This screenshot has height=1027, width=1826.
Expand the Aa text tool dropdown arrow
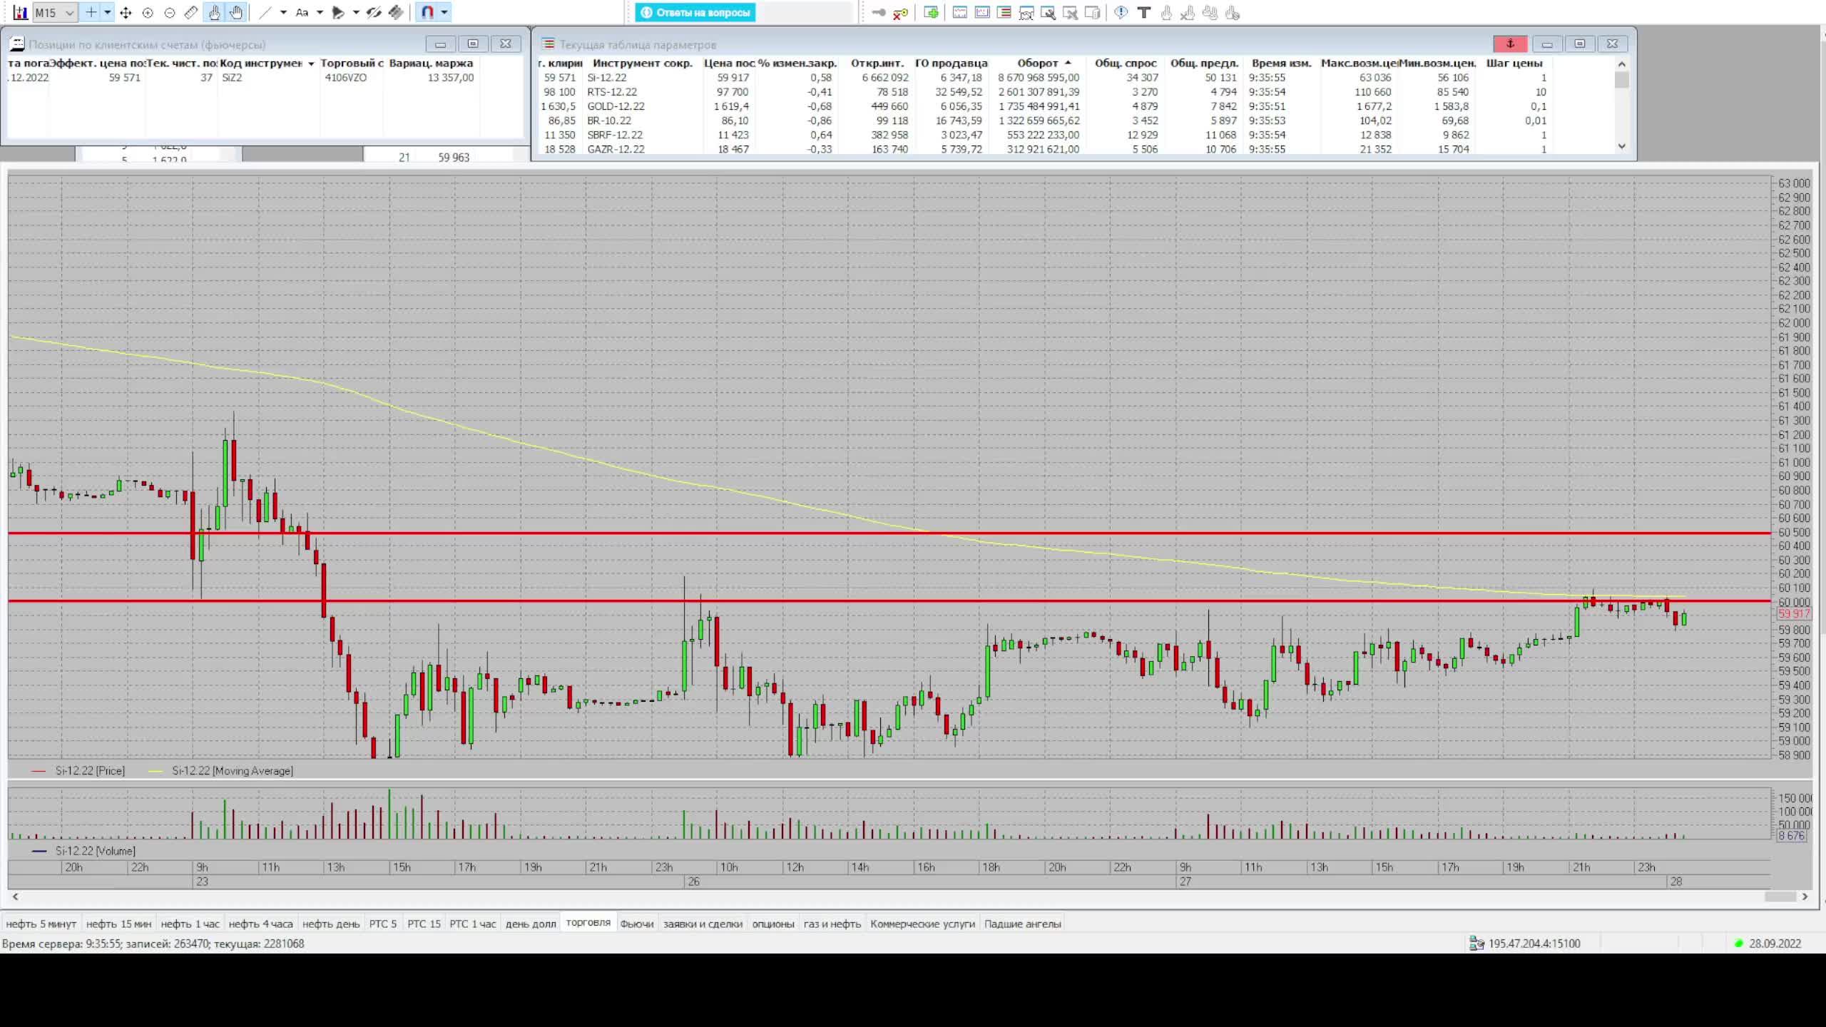(x=320, y=12)
